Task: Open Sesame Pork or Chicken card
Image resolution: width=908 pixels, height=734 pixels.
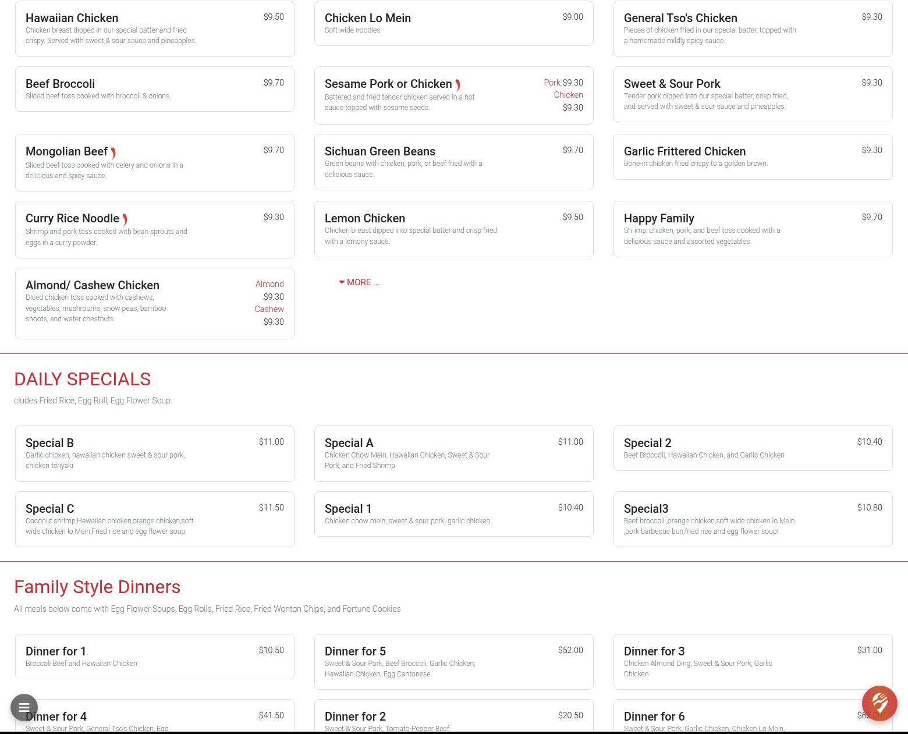Action: click(x=454, y=95)
